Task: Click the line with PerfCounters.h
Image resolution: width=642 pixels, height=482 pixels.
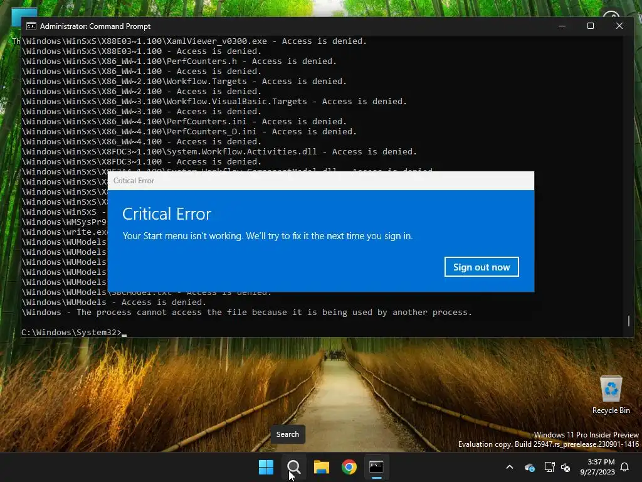Action: point(179,61)
